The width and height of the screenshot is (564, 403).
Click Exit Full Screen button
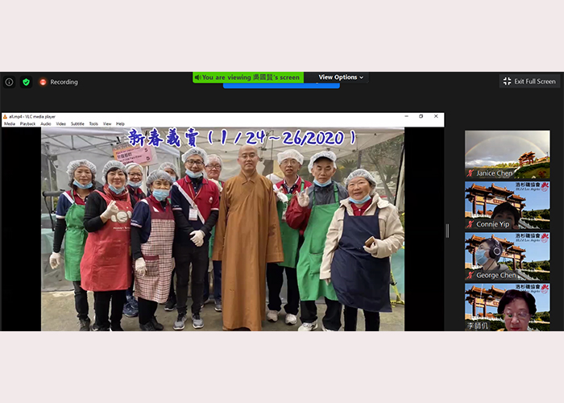[529, 81]
